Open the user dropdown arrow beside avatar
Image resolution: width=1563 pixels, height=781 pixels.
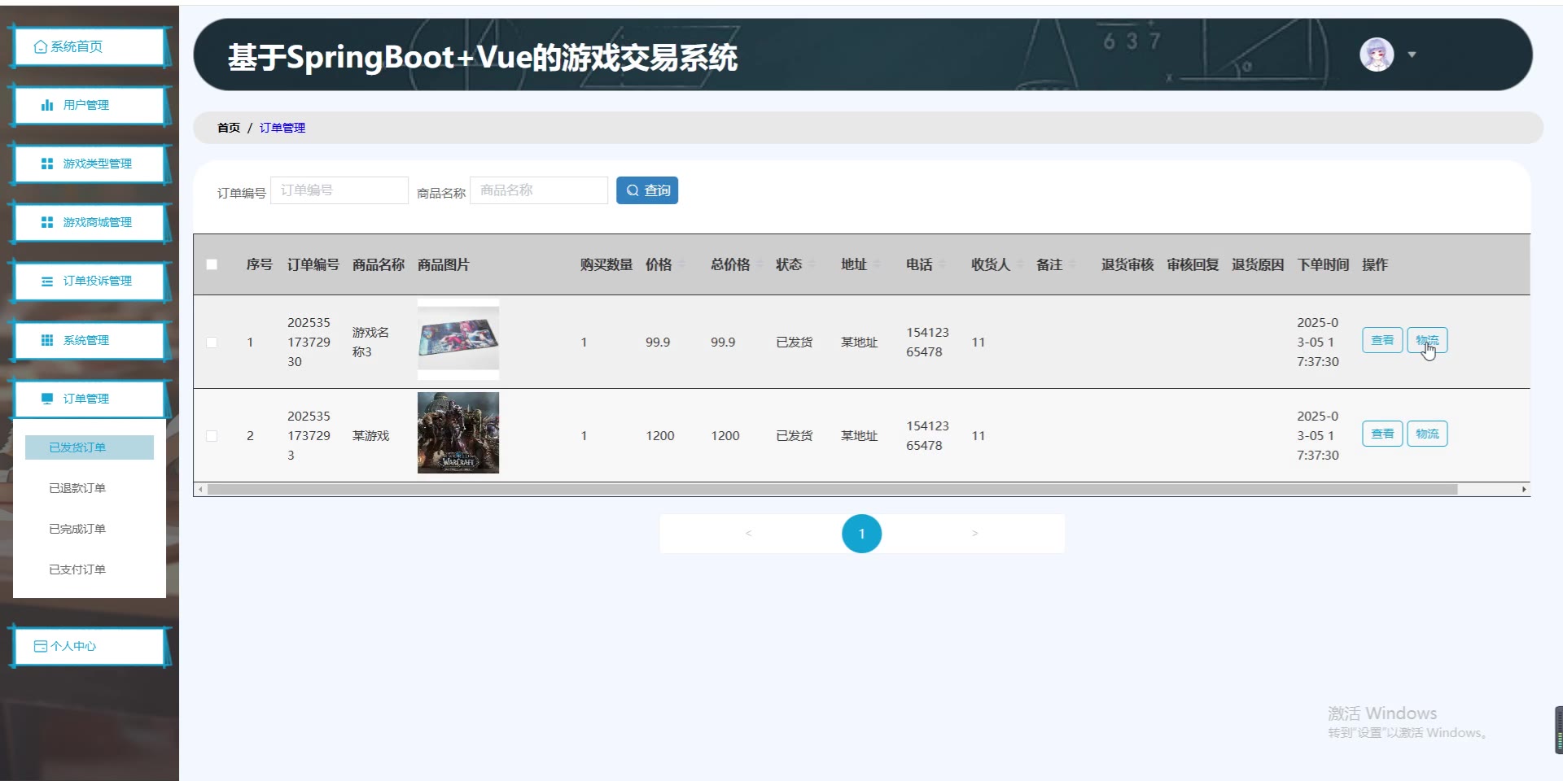coord(1412,55)
